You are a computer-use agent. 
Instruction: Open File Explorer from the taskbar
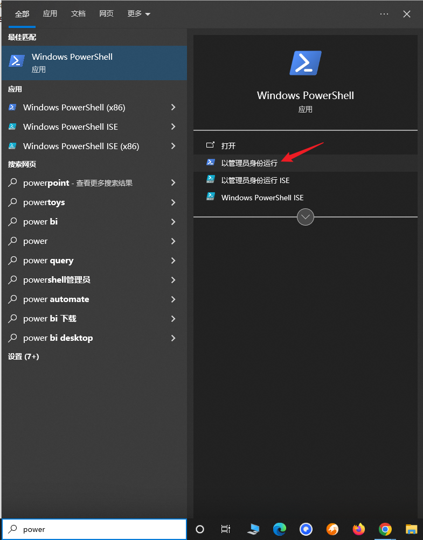coord(411,529)
